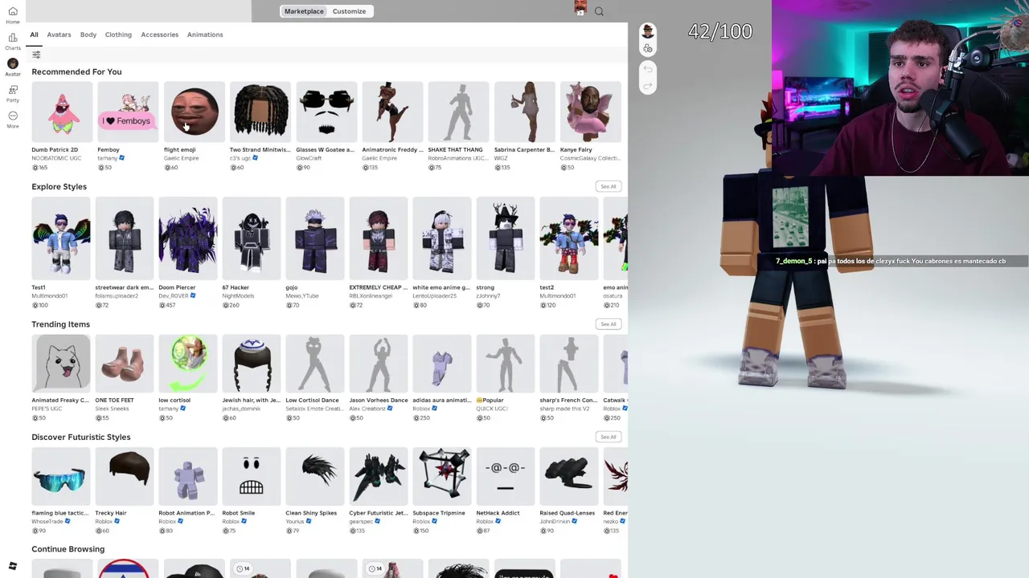Open the adidas aura animation
1029x578 pixels.
pyautogui.click(x=442, y=364)
